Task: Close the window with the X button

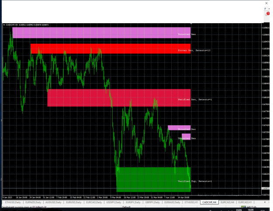Action: 266,3
